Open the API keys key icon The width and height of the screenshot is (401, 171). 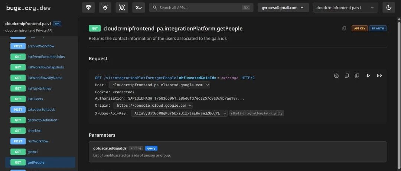coord(138,8)
